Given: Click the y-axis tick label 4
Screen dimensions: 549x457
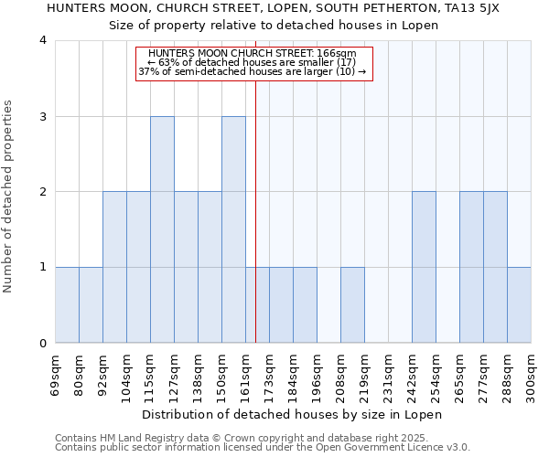Looking at the screenshot, I should pos(43,40).
